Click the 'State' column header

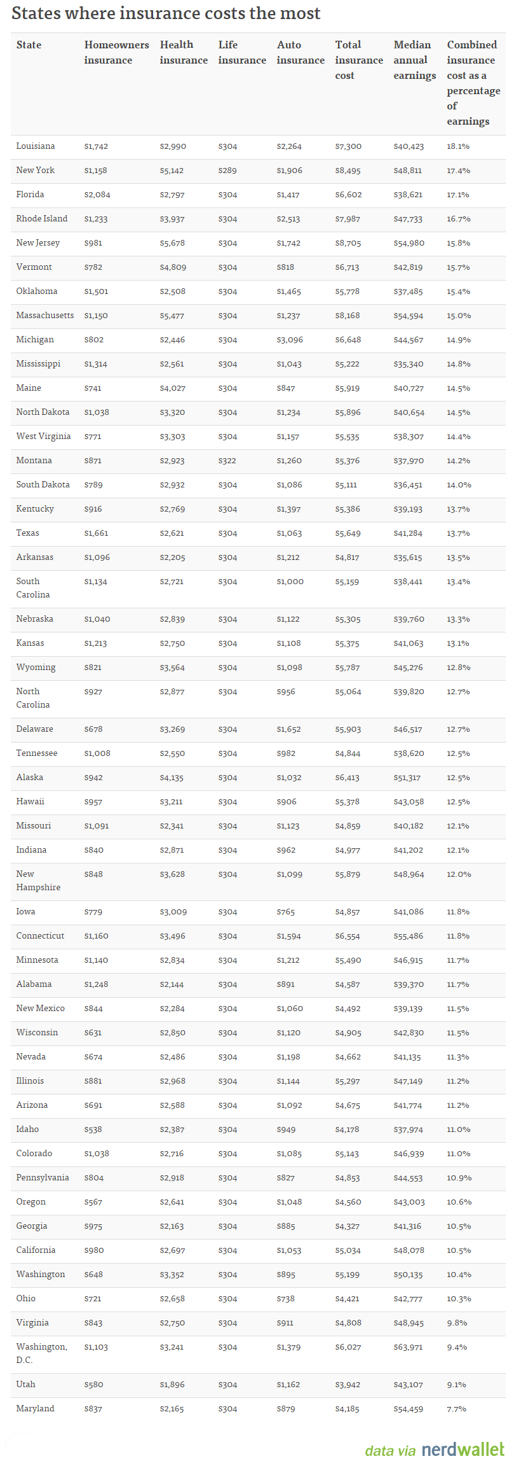[x=29, y=45]
